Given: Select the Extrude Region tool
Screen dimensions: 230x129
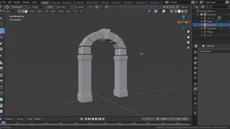Looking at the screenshot, I should point(1,69).
